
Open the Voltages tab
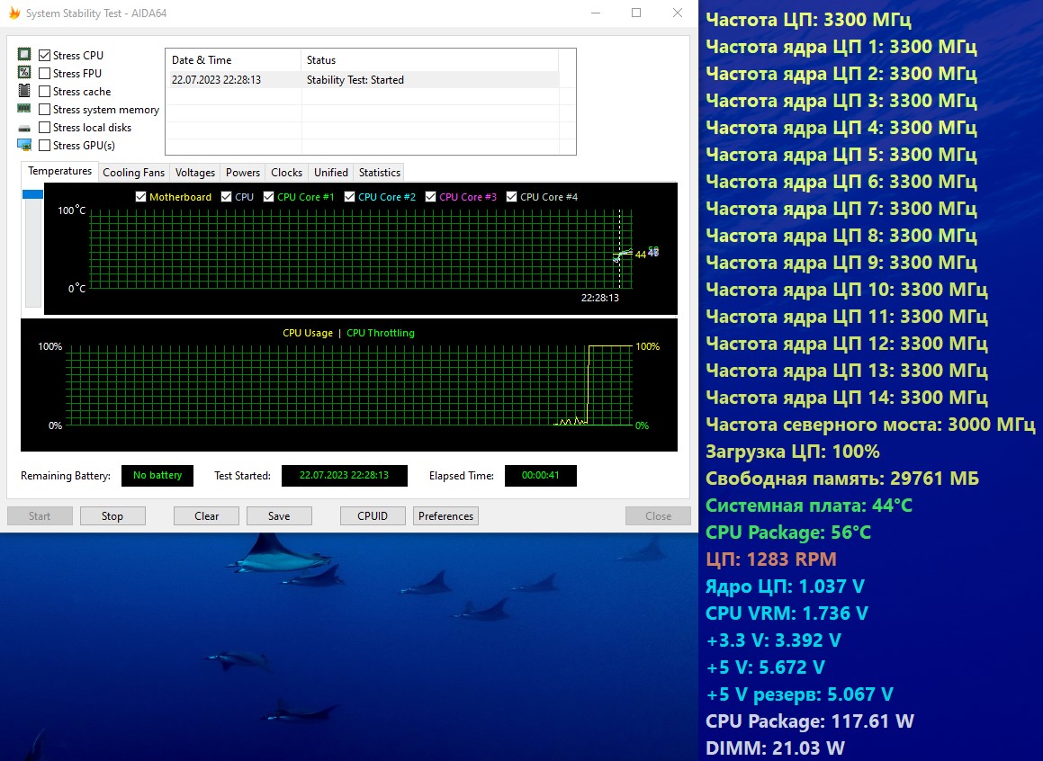(195, 172)
